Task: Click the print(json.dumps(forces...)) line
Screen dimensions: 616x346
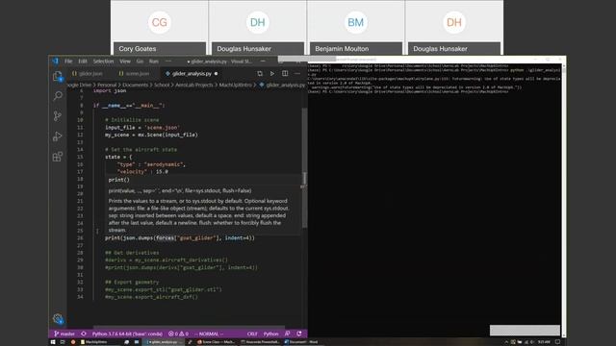Action: tap(180, 237)
